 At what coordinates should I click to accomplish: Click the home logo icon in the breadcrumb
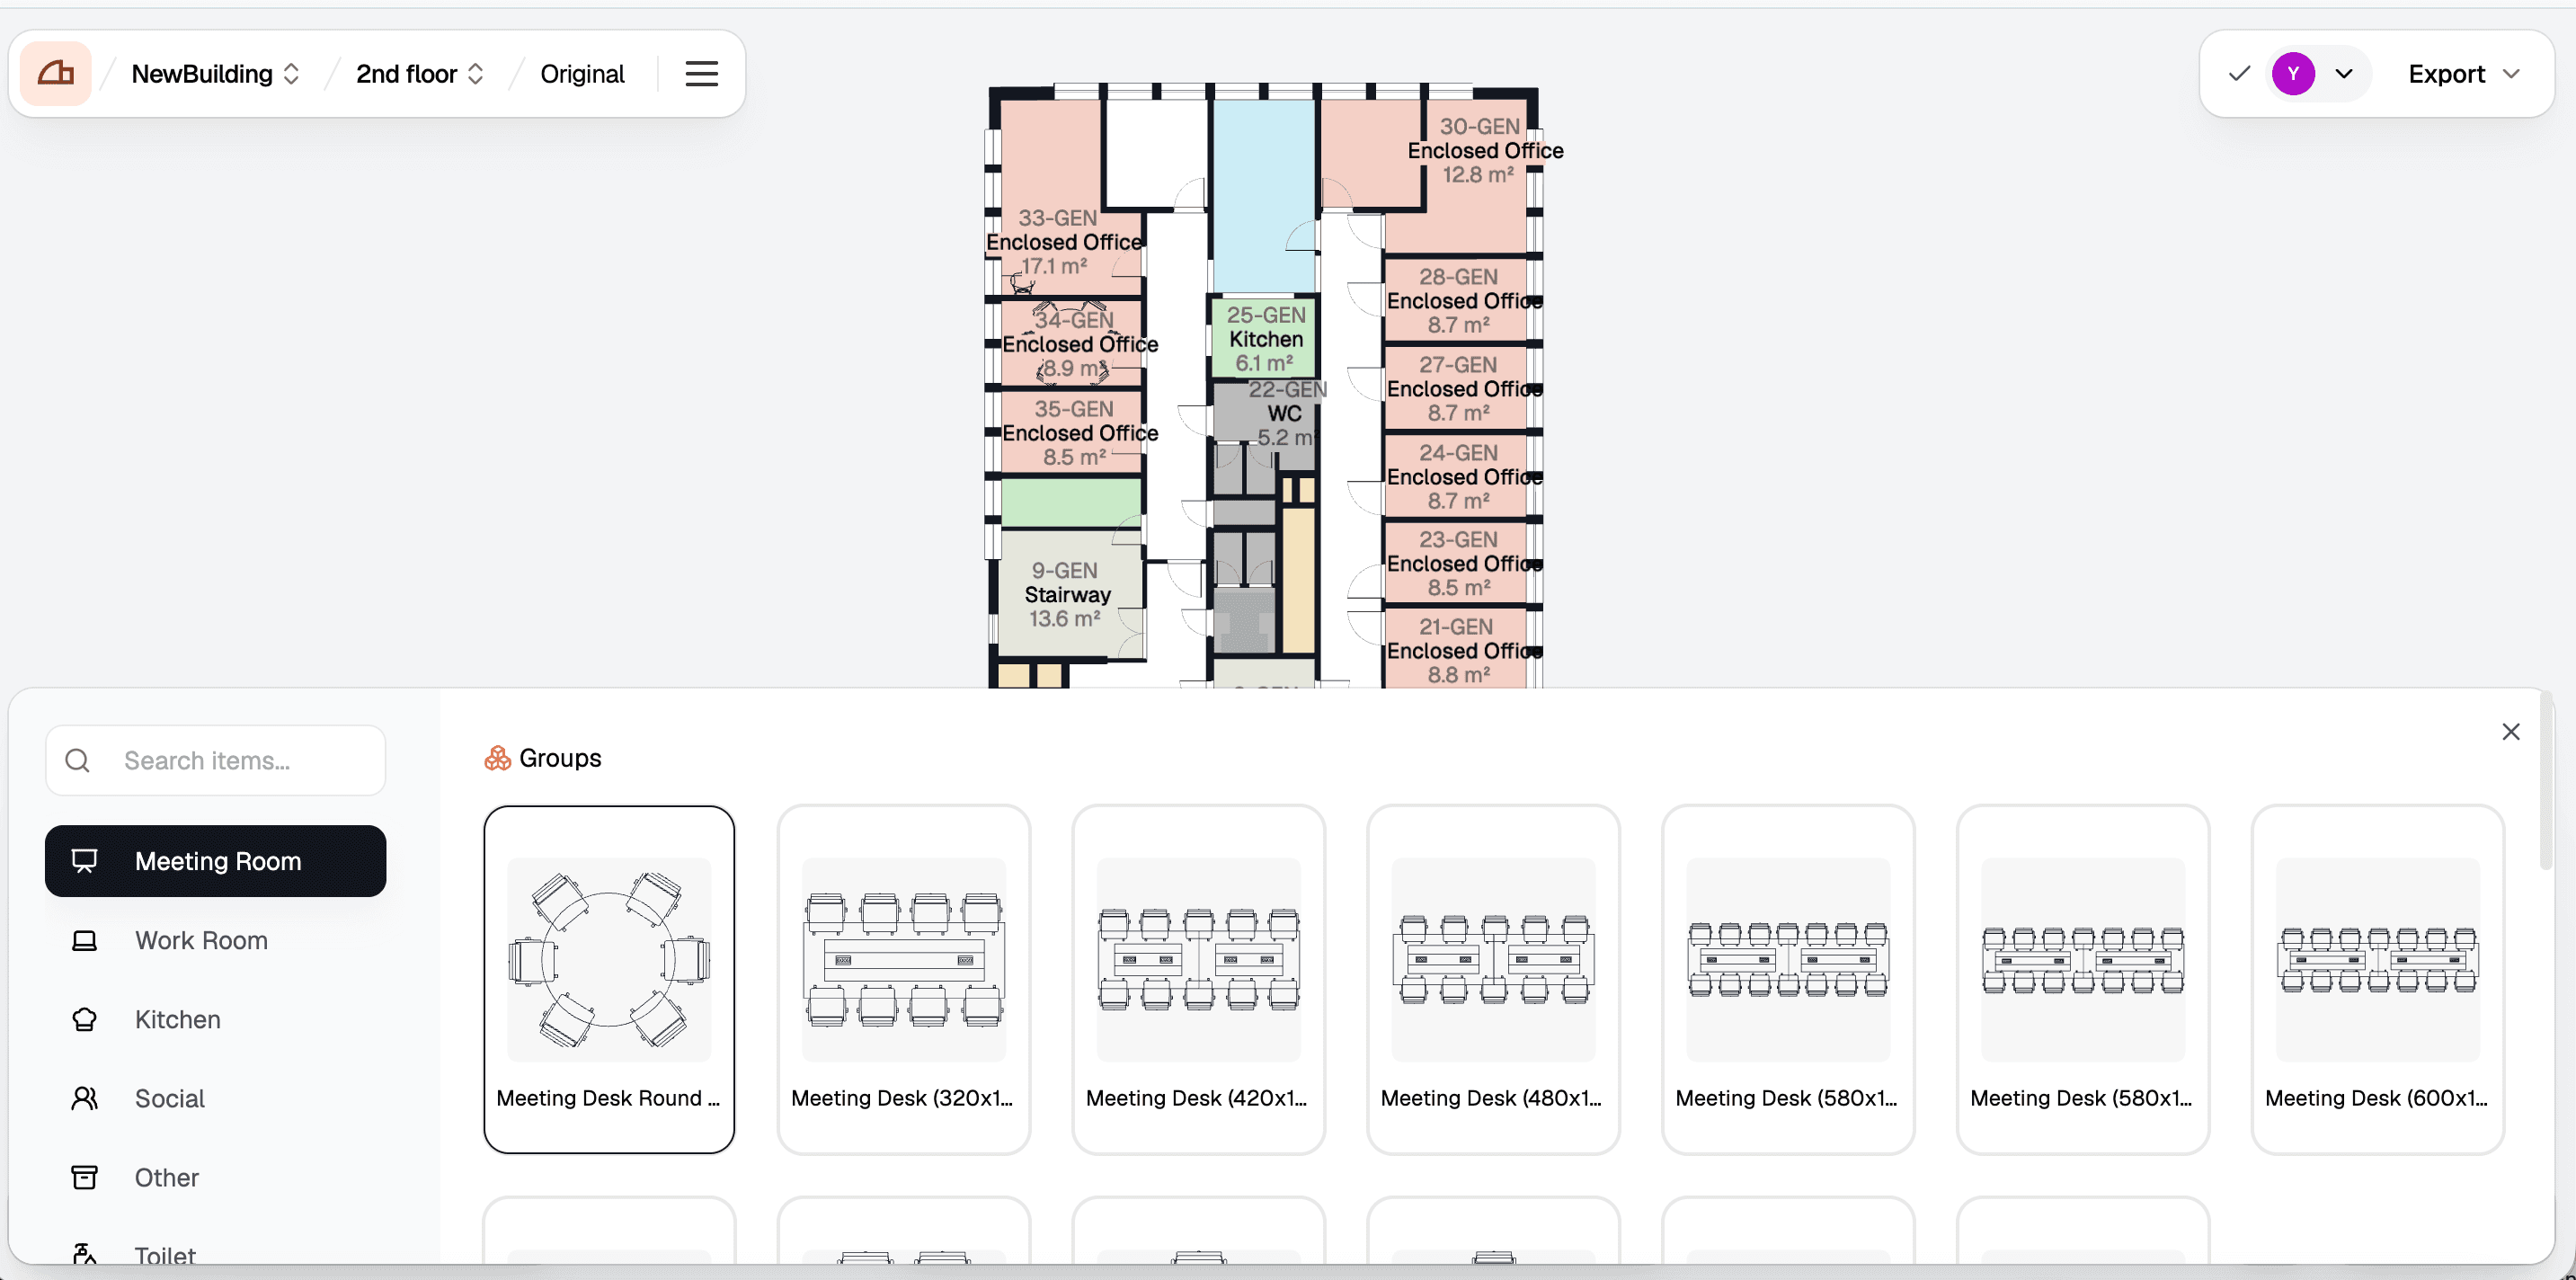(x=56, y=74)
